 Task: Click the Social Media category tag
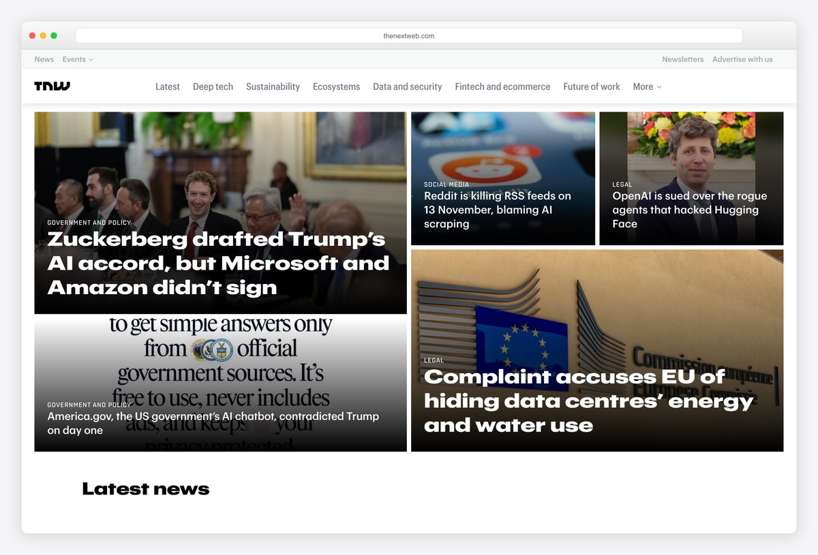coord(446,185)
